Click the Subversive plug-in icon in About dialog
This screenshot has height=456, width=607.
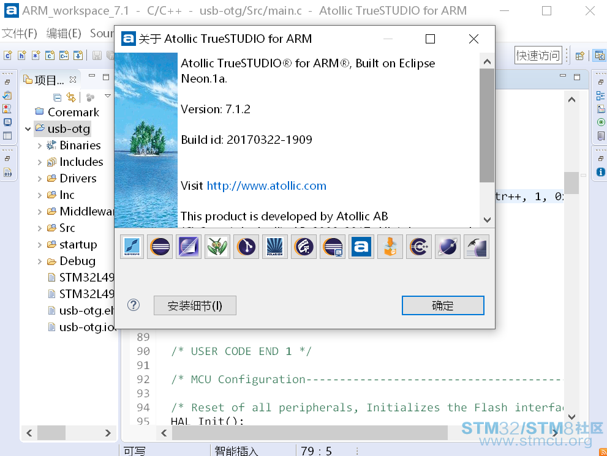[132, 247]
